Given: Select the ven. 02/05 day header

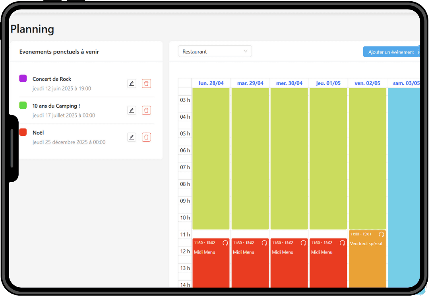Looking at the screenshot, I should tap(367, 83).
